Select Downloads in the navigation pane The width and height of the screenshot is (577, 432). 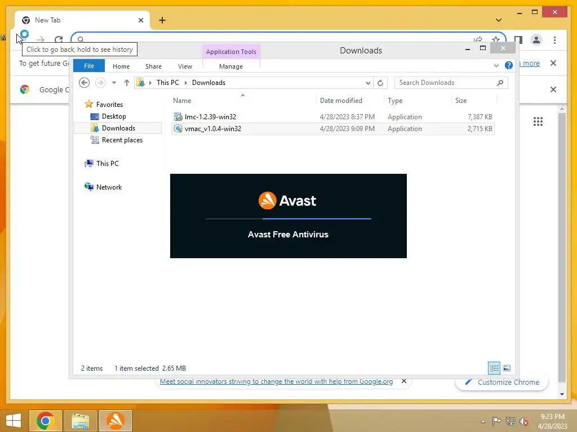(118, 128)
